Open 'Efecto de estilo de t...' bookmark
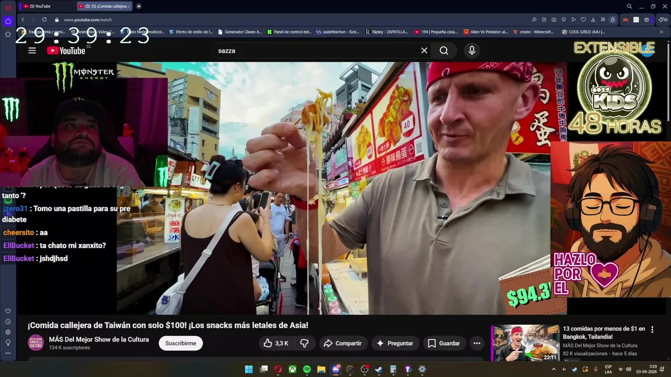This screenshot has height=377, width=671. (x=191, y=32)
